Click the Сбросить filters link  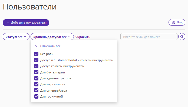click(x=83, y=37)
